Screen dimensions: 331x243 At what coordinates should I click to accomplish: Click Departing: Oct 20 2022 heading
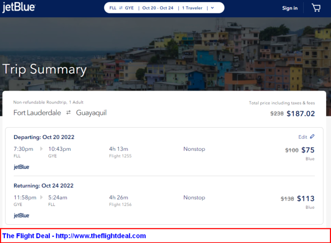pos(44,137)
